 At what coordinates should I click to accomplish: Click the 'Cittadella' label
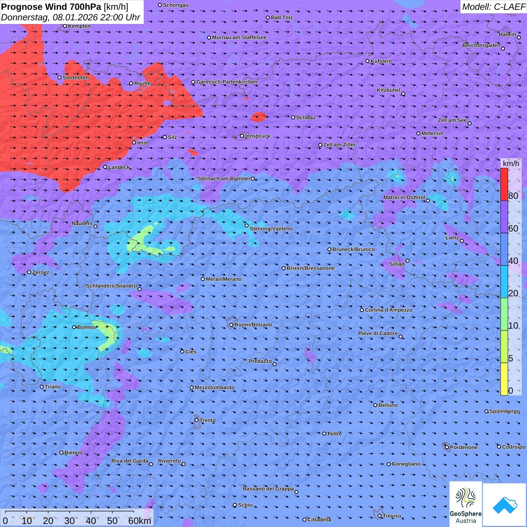tap(320, 519)
